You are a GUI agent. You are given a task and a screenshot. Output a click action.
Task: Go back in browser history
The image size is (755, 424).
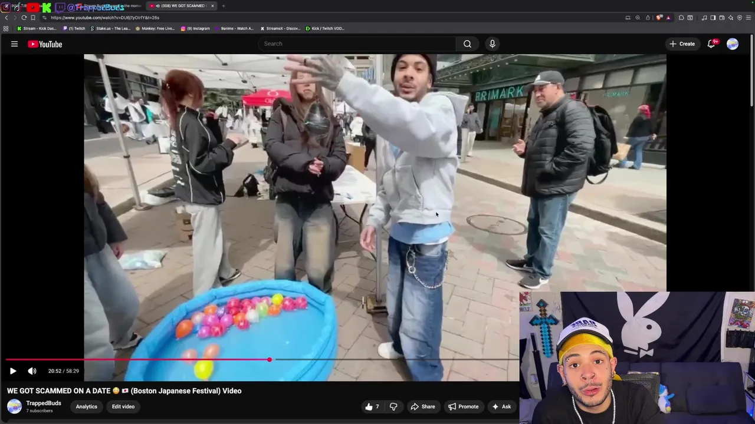(6, 18)
